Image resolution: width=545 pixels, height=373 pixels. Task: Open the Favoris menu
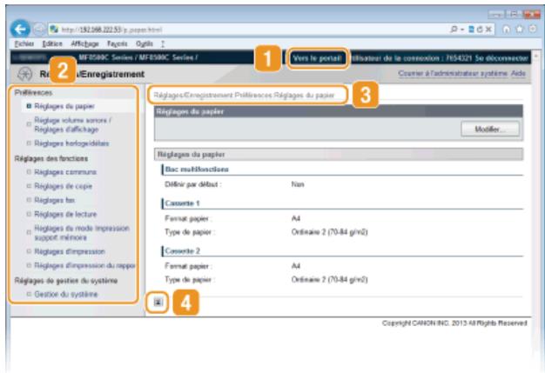coord(118,43)
